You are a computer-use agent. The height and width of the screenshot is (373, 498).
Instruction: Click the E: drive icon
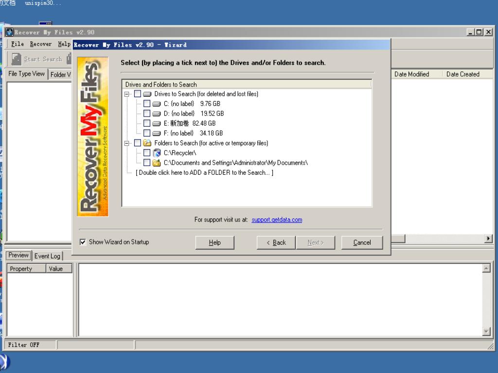[157, 123]
